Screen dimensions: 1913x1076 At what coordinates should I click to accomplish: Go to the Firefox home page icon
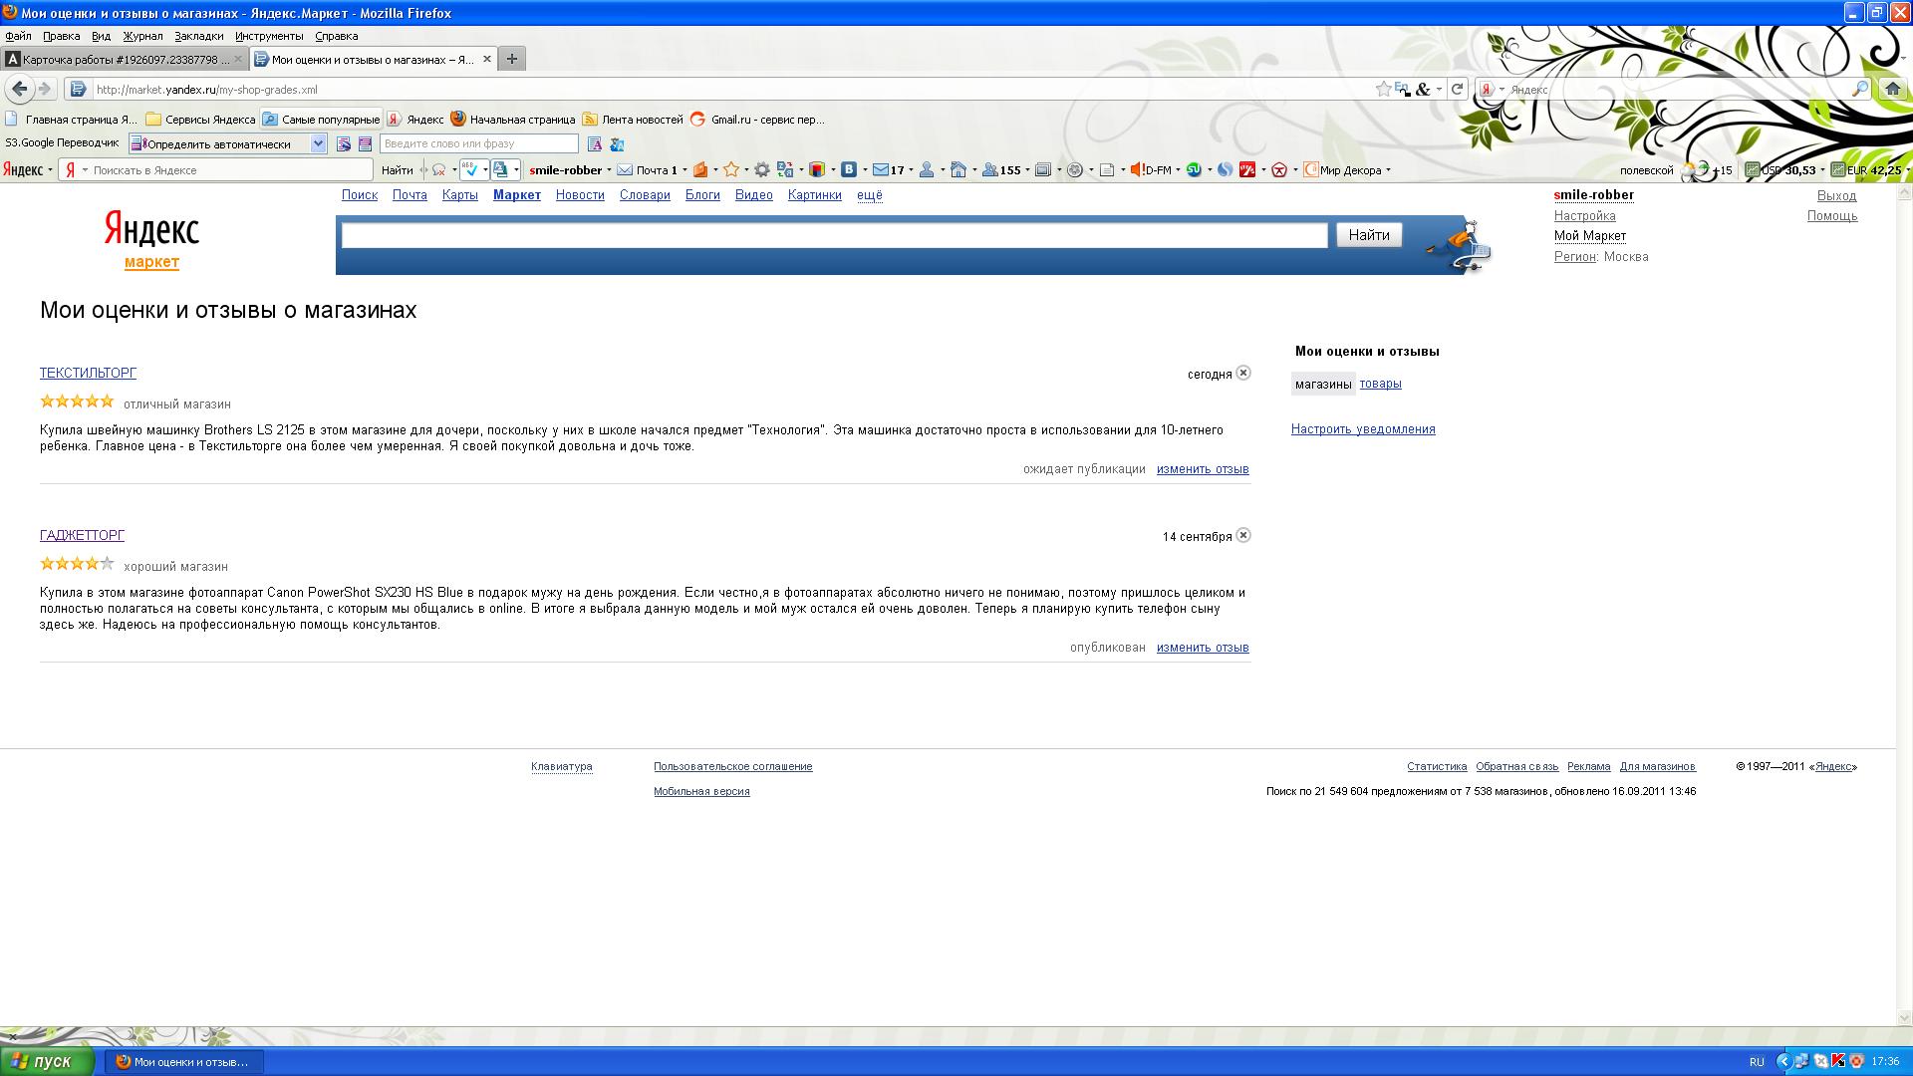(1892, 90)
